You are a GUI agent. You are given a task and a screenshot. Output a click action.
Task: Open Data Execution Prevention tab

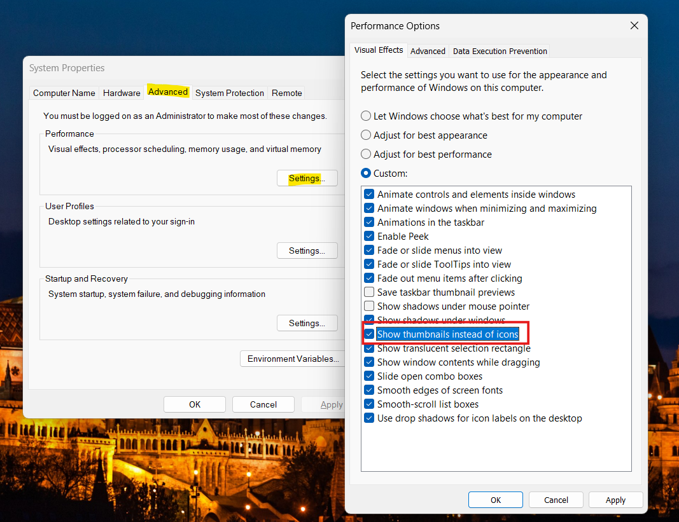point(500,51)
